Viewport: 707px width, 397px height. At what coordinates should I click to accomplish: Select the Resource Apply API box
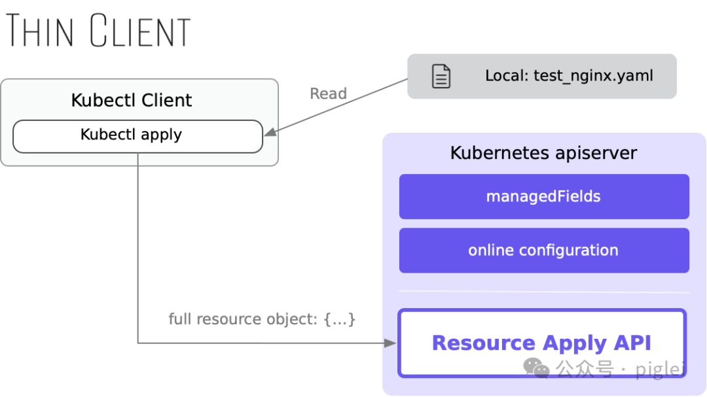pos(543,343)
